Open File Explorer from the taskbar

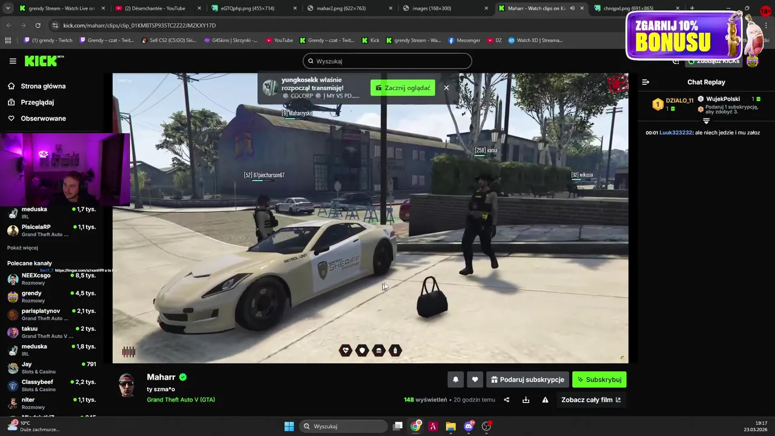(450, 426)
